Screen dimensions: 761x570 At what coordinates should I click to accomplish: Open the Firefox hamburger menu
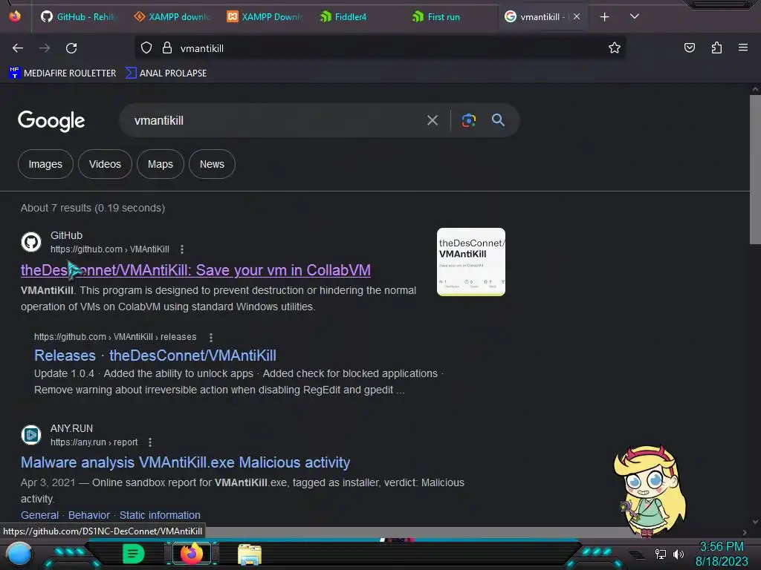tap(742, 47)
